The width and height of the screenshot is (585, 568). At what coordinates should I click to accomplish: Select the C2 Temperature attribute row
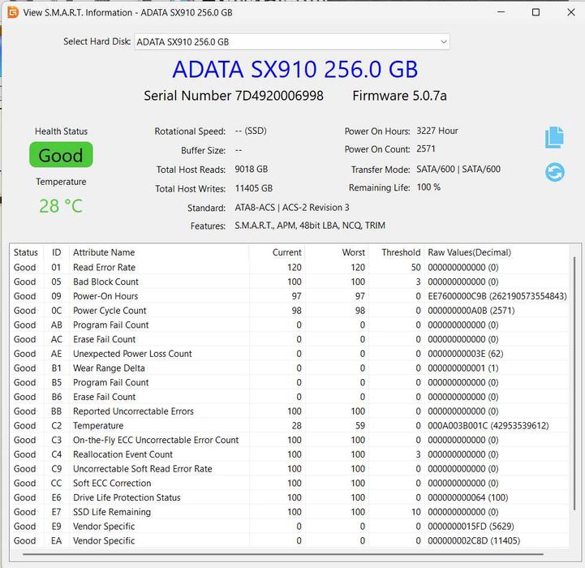pyautogui.click(x=290, y=425)
